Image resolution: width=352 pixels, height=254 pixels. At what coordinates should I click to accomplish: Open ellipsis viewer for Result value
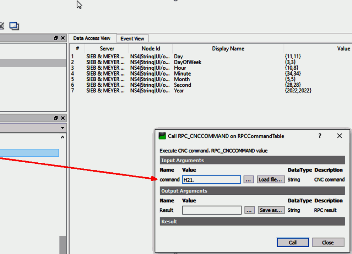click(x=249, y=210)
